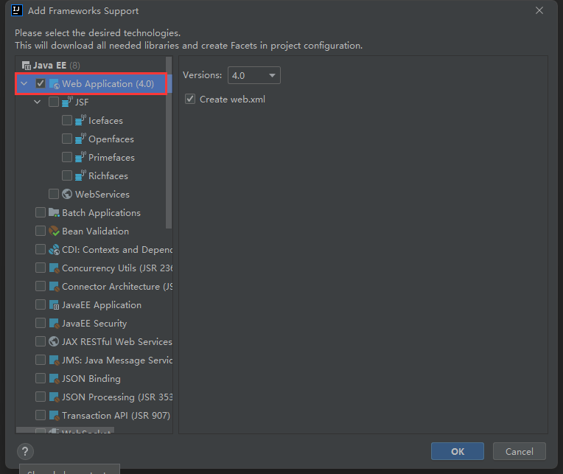Tick the Openfaces checkbox
The image size is (563, 474).
click(67, 139)
